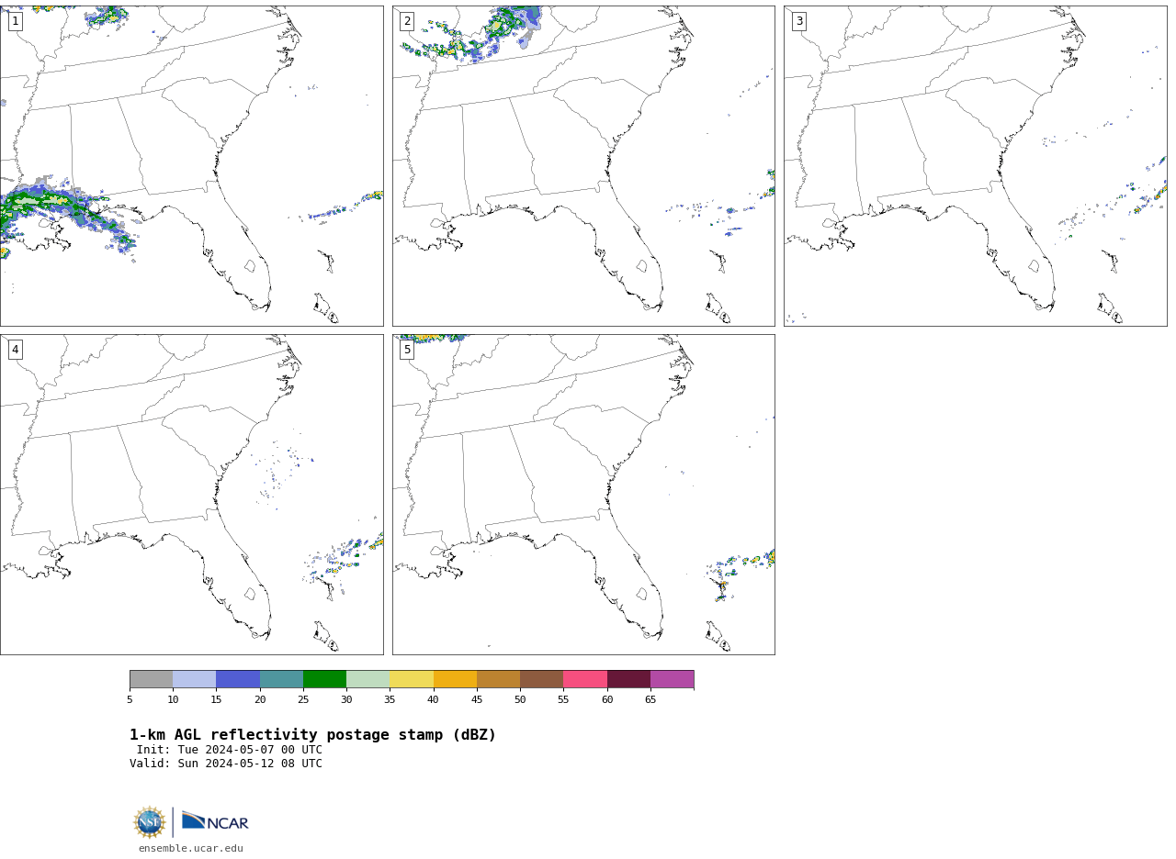Click the panel number 3 label
Screen dimensions: 1176x859
pos(798,21)
